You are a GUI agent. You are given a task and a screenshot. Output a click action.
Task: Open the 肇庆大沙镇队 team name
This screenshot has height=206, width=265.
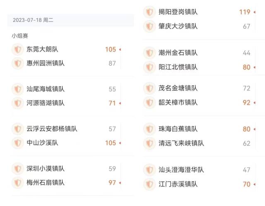click(x=178, y=26)
